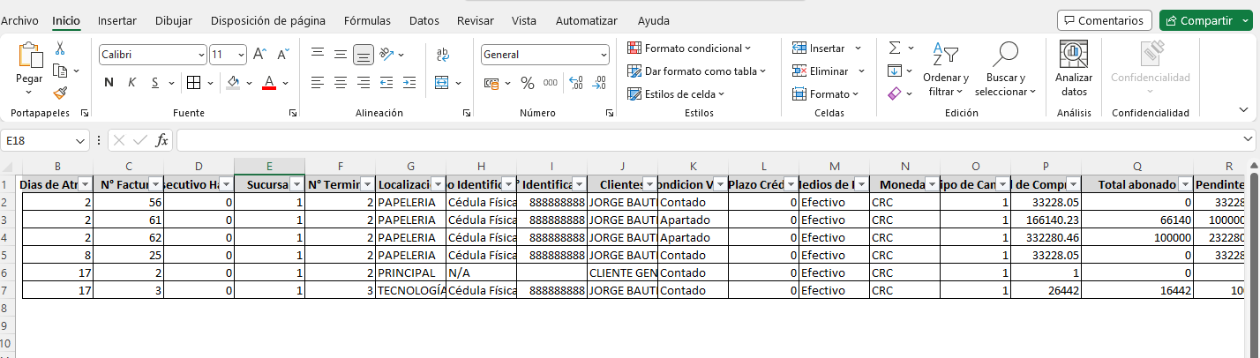Toggle align text right
The height and width of the screenshot is (358, 1260).
pyautogui.click(x=363, y=83)
